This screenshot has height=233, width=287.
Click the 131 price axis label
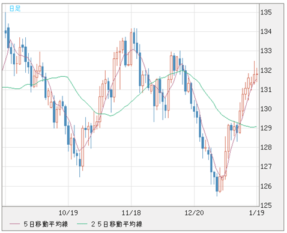pyautogui.click(x=266, y=89)
